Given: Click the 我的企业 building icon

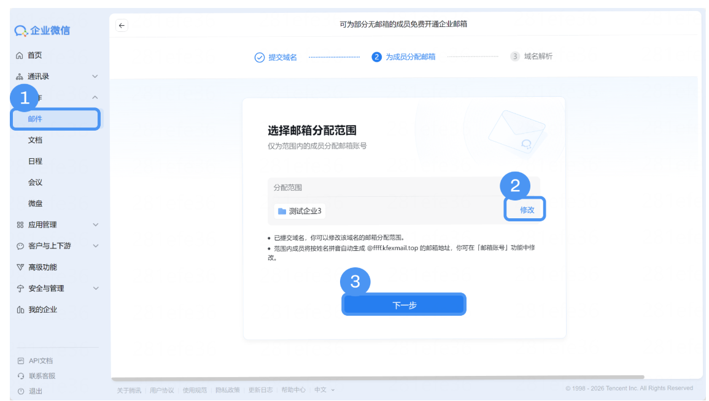Looking at the screenshot, I should click(x=20, y=310).
